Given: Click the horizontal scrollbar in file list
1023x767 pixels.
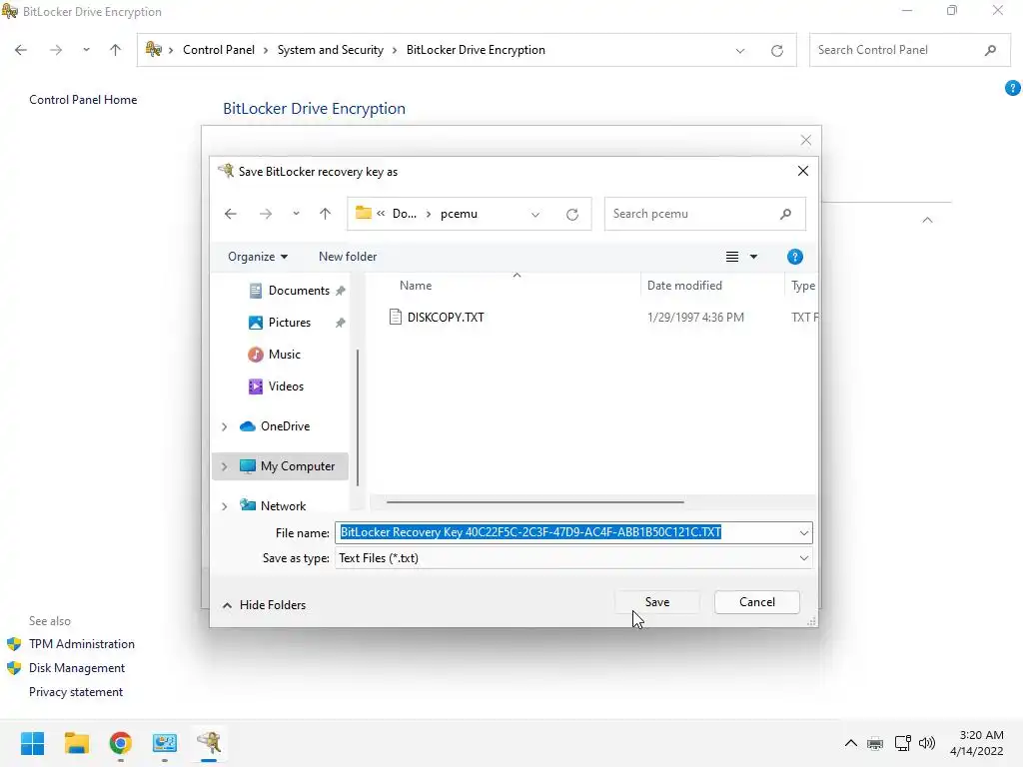Looking at the screenshot, I should click(x=535, y=502).
